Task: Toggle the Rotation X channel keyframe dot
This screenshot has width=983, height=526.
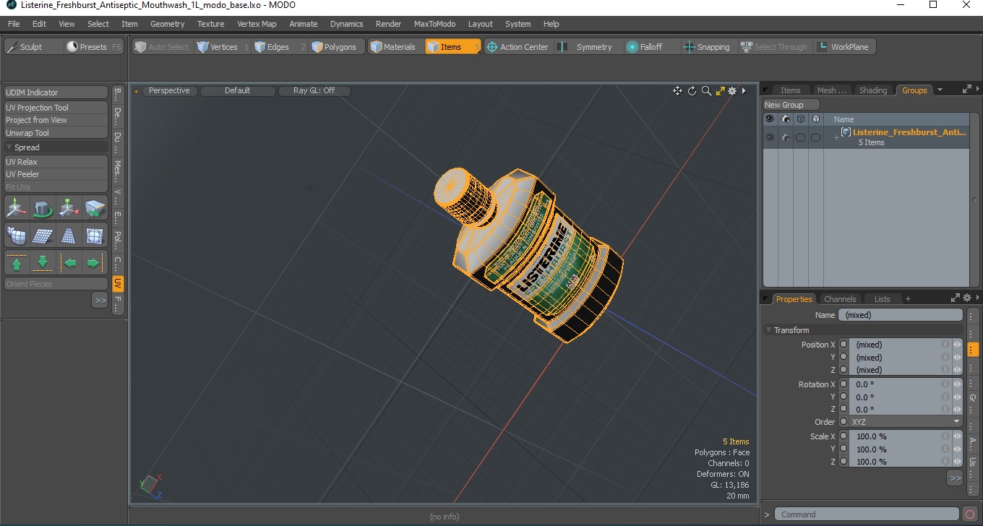Action: point(844,384)
